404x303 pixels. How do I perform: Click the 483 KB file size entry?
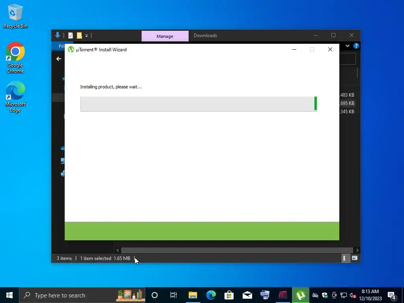[347, 95]
